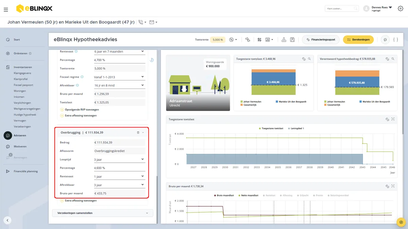This screenshot has width=408, height=229.
Task: Open Klantgegevens under Inventariseren
Action: tap(22, 73)
